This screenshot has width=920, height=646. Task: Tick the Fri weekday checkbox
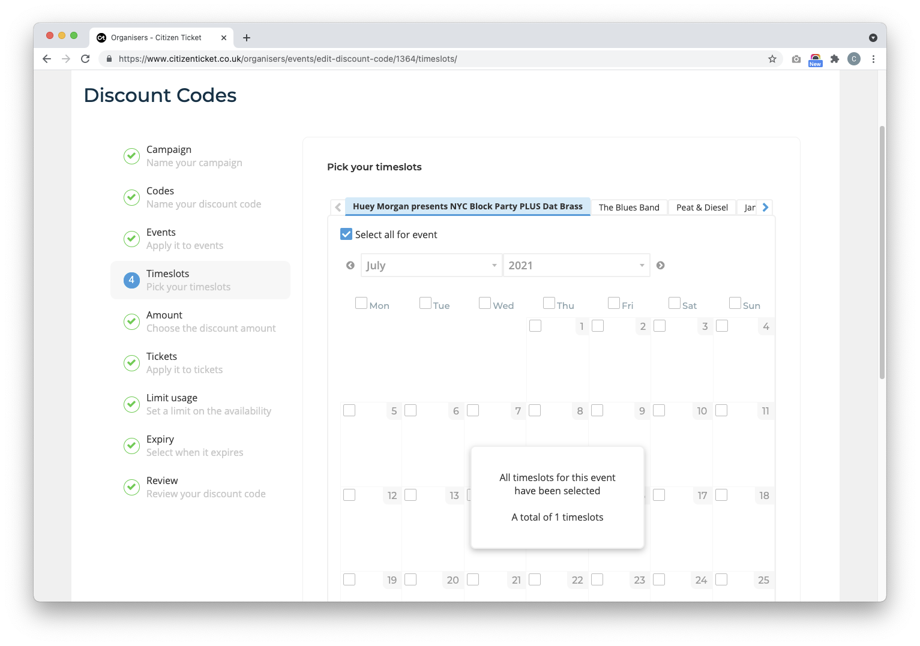tap(614, 303)
